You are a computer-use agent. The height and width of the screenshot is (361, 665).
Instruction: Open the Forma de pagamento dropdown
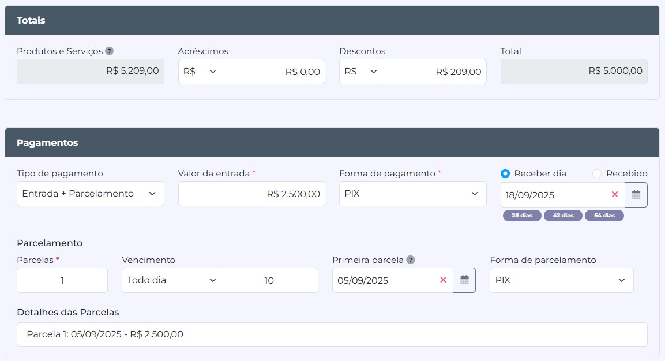coord(412,193)
